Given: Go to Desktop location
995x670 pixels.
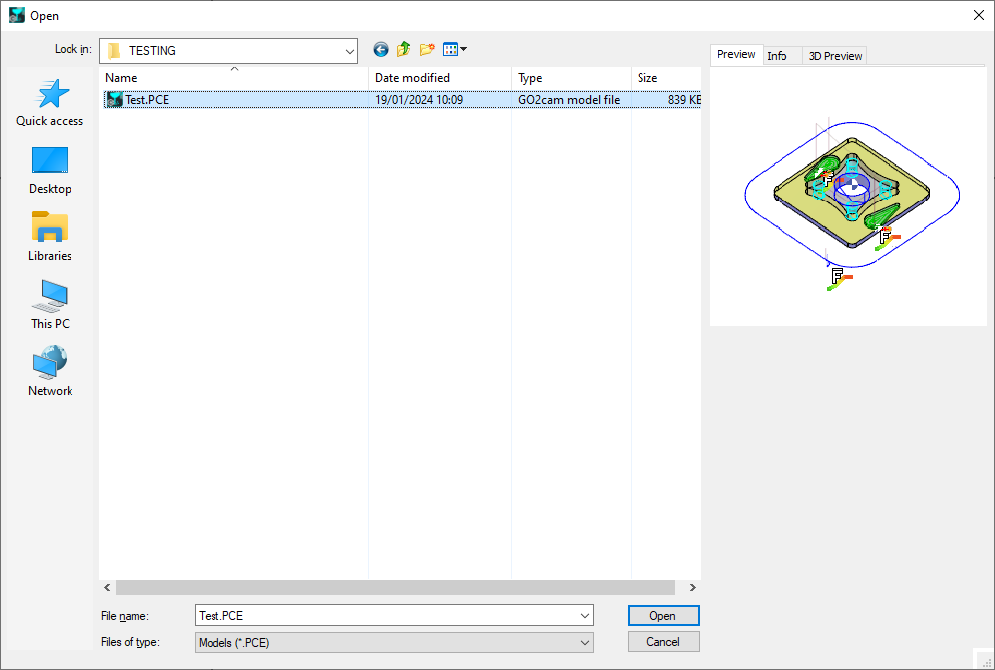Looking at the screenshot, I should point(50,170).
